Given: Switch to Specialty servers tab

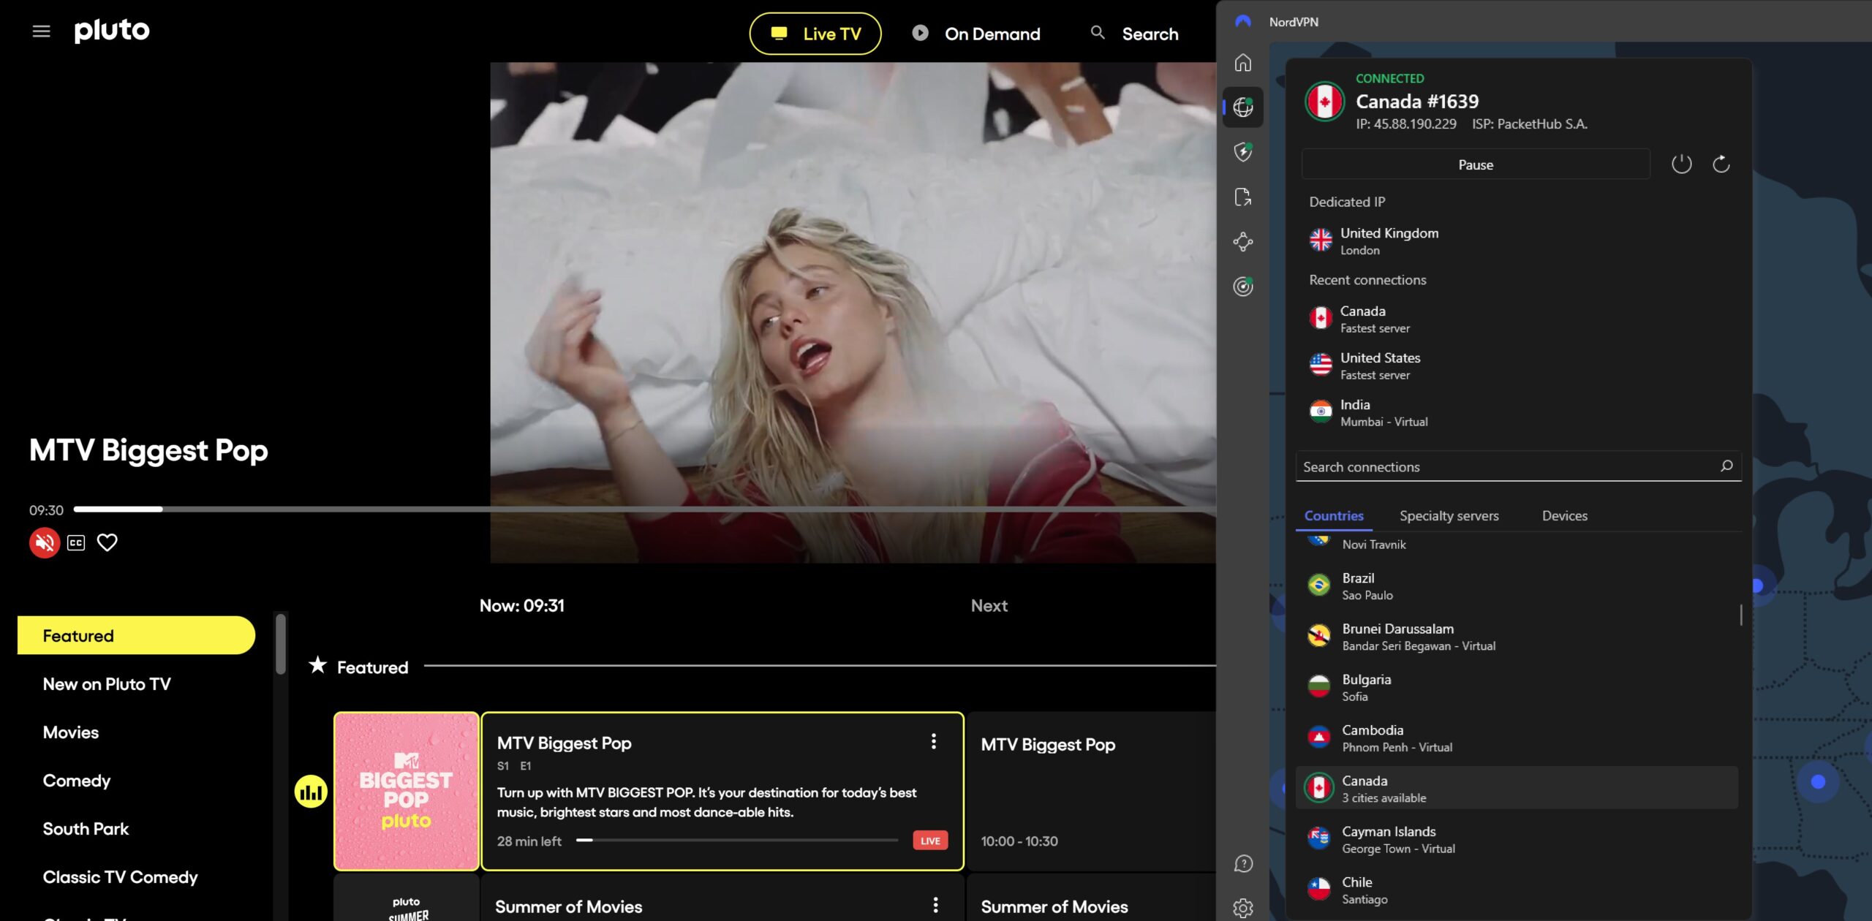Looking at the screenshot, I should click(1449, 515).
